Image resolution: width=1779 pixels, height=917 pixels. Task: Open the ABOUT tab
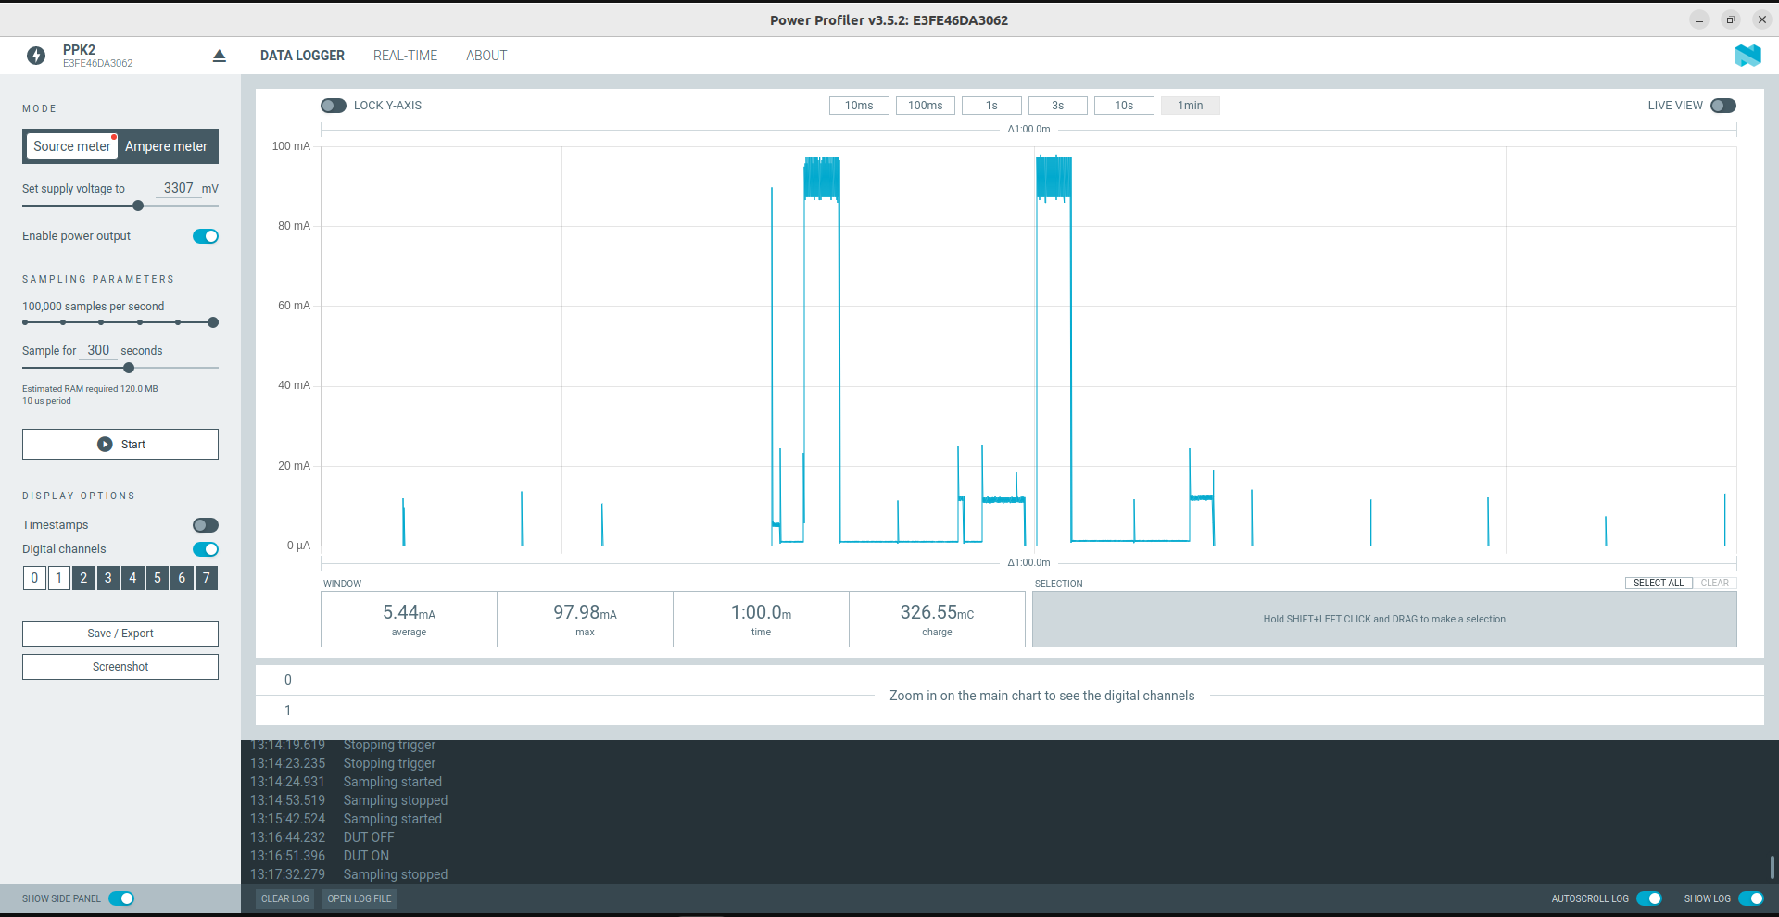(x=486, y=56)
